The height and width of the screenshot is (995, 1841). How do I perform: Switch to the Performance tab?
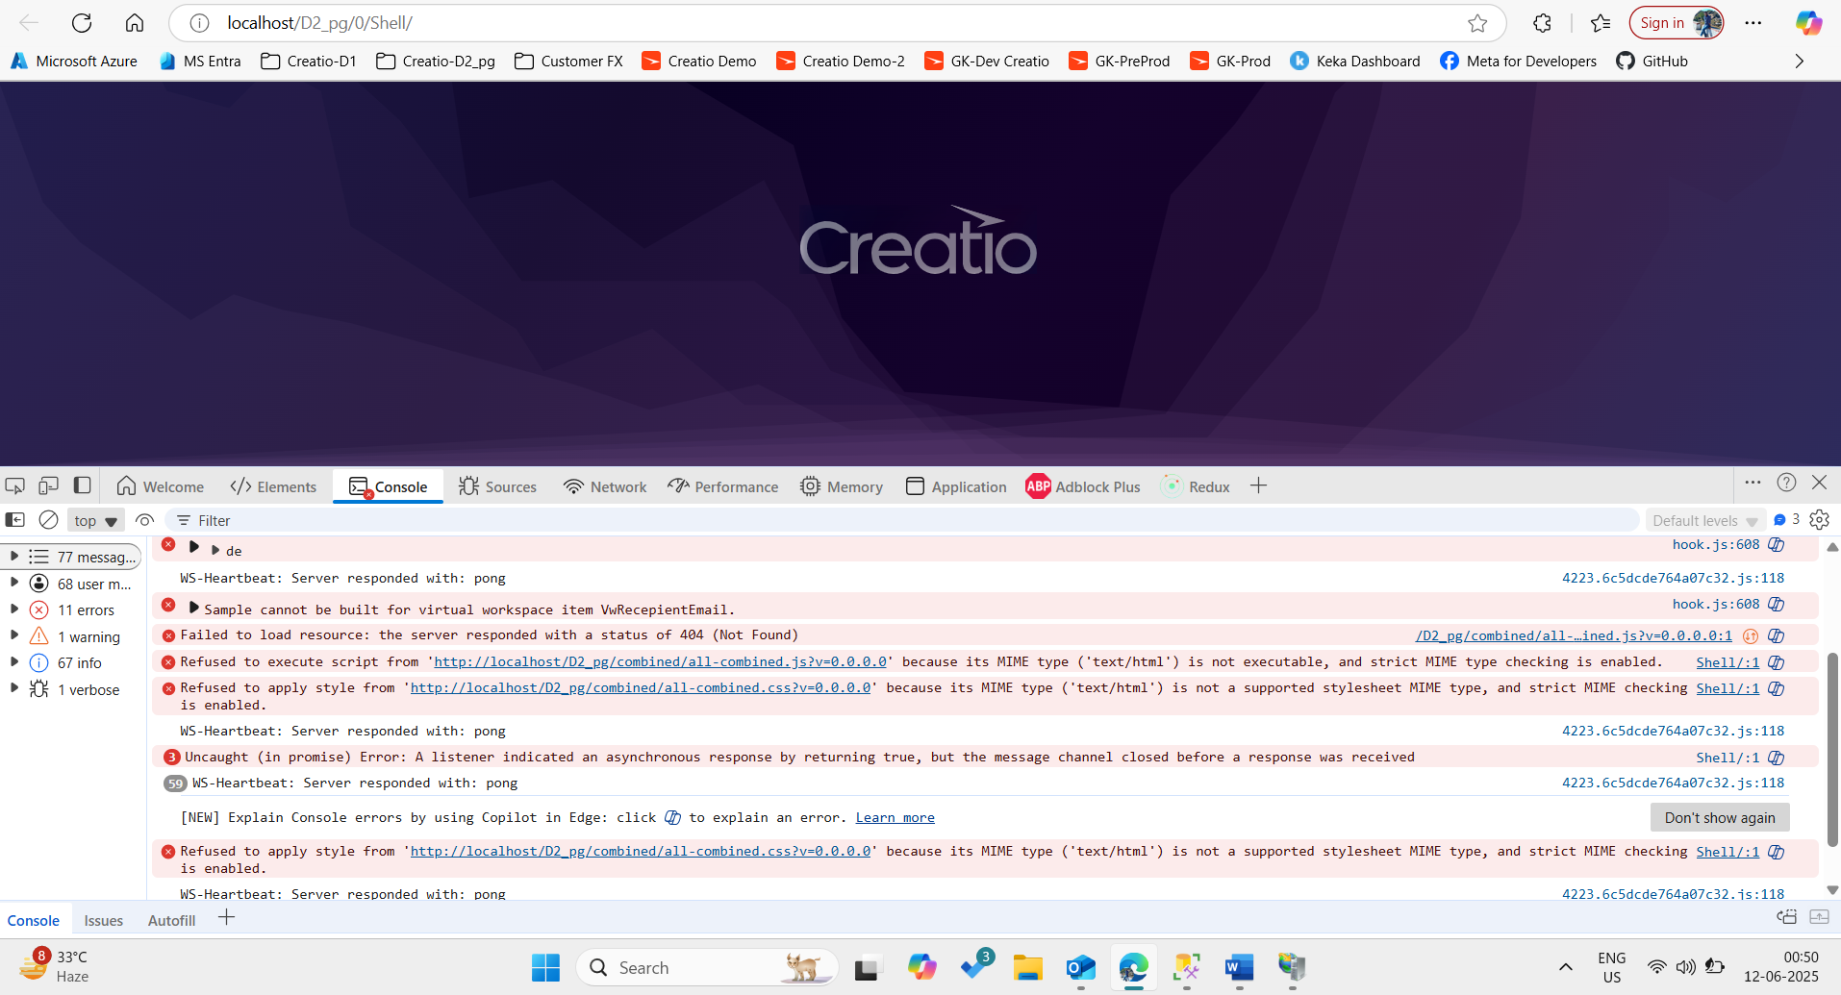point(723,486)
